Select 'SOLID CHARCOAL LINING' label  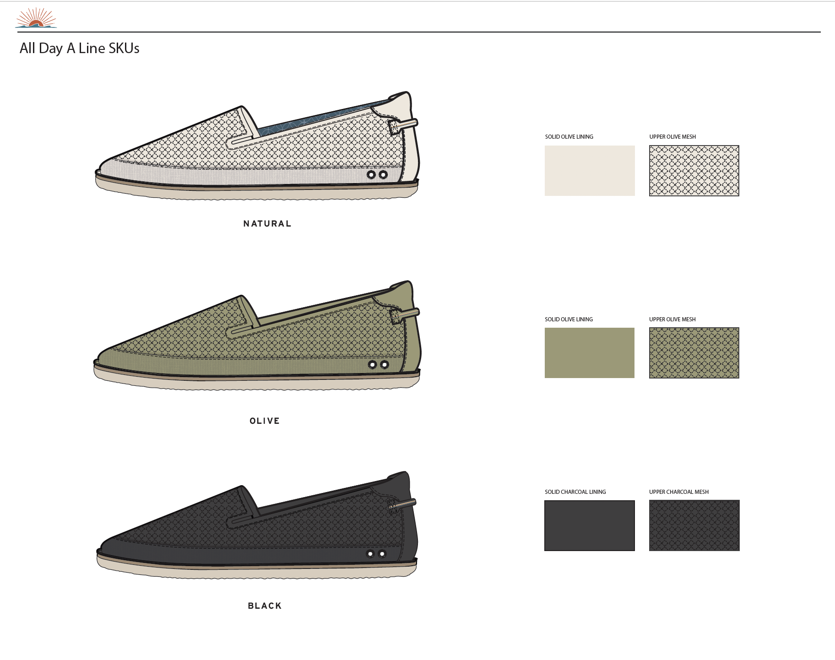click(575, 492)
